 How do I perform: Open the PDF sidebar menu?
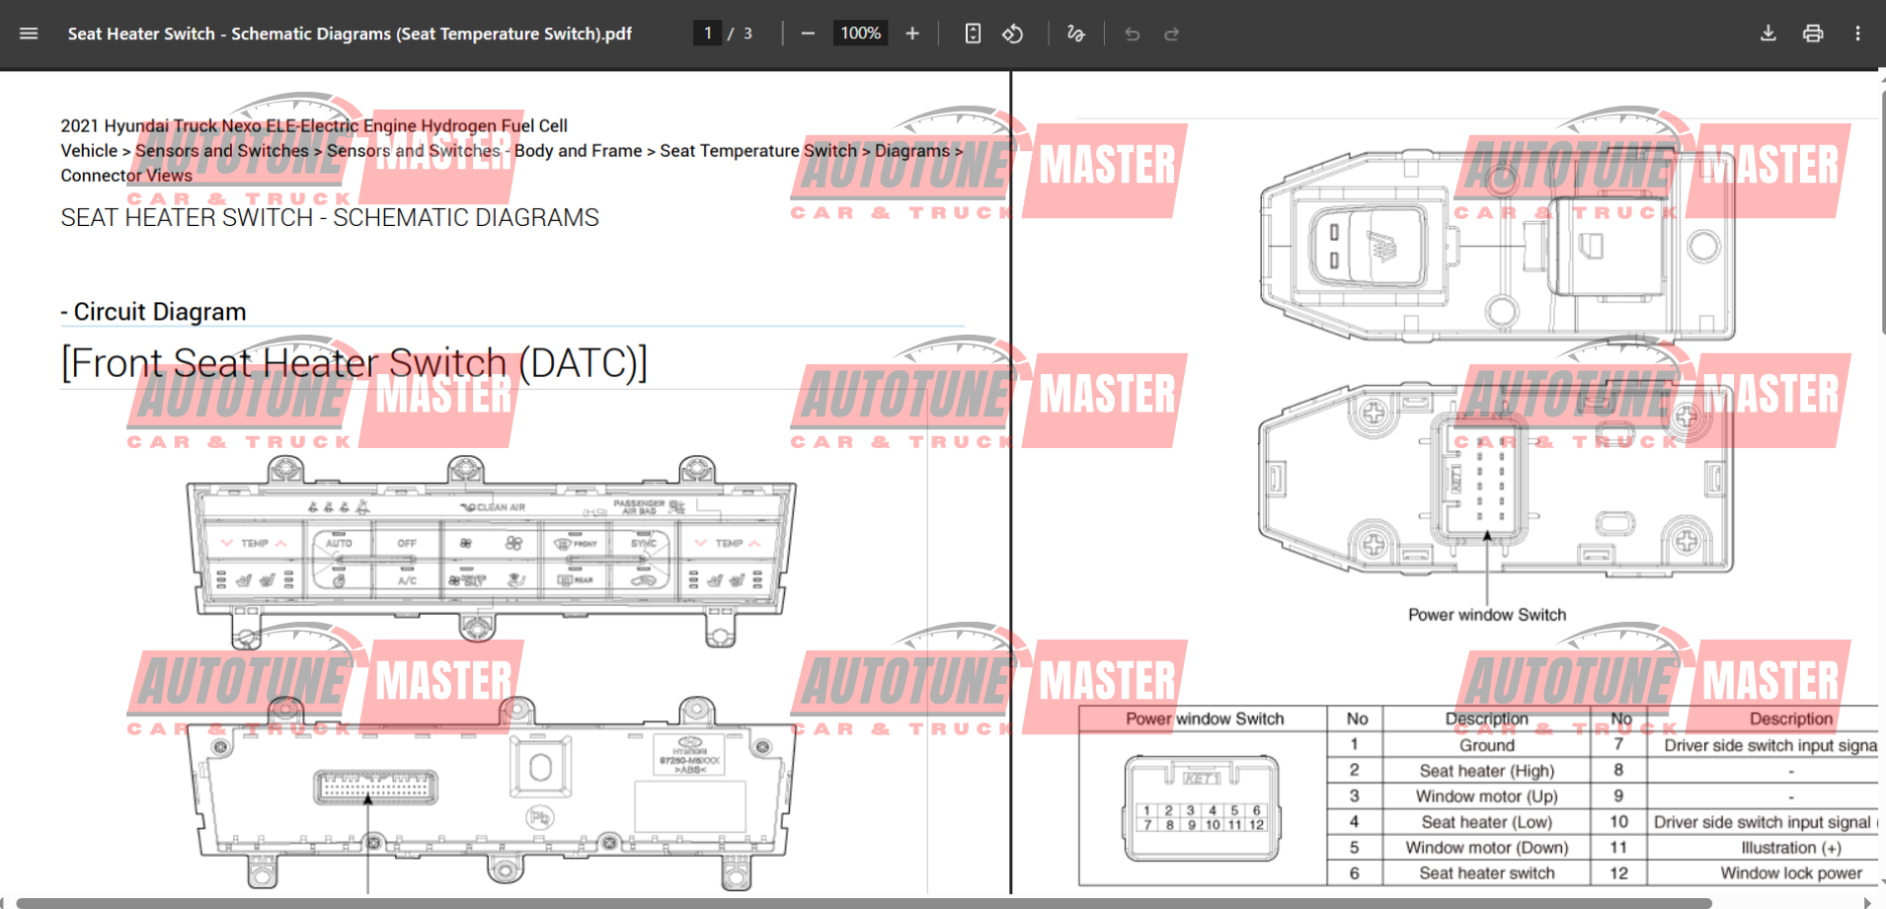click(x=29, y=34)
